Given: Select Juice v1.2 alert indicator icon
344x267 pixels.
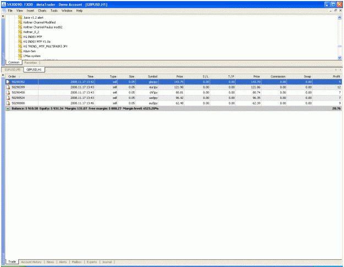Looking at the screenshot, I should pos(20,18).
